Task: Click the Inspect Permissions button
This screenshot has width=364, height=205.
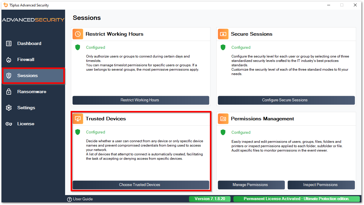Action: (321, 185)
